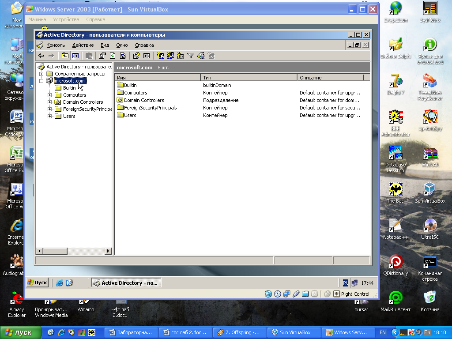Expand the ForeignSecurityPrincipals tree node
The width and height of the screenshot is (452, 339).
[49, 109]
